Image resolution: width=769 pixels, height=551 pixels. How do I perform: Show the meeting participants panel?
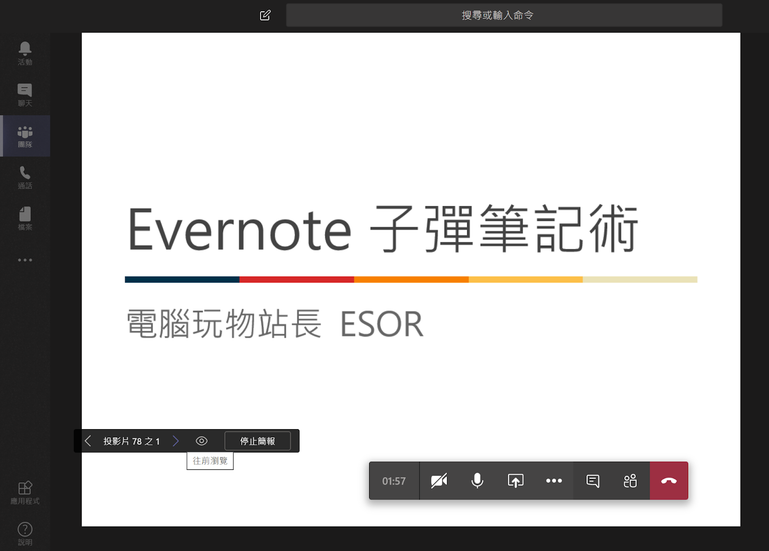tap(631, 480)
